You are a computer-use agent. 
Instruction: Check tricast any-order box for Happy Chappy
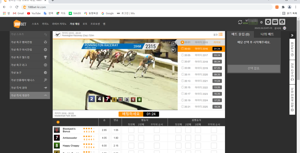214,146
